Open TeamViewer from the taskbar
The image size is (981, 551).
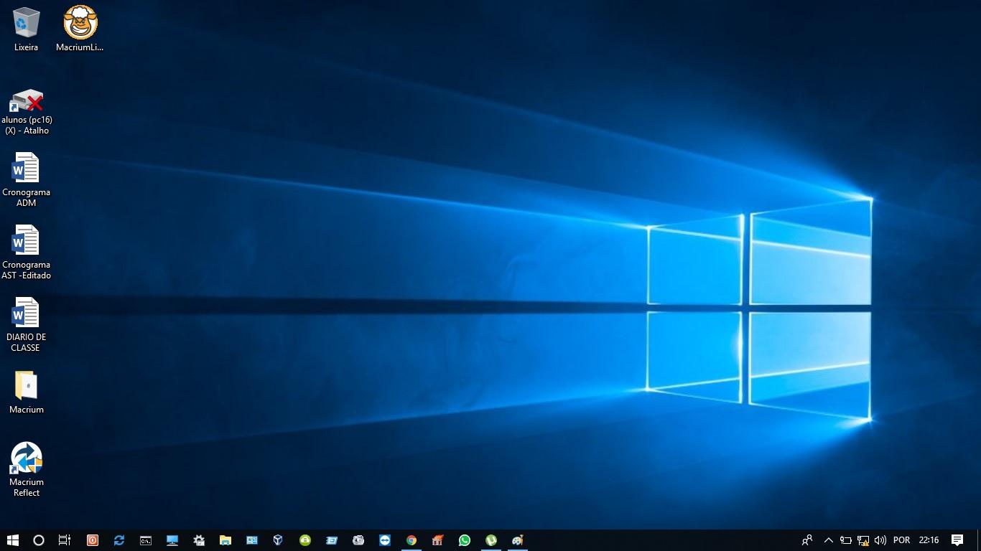[385, 540]
